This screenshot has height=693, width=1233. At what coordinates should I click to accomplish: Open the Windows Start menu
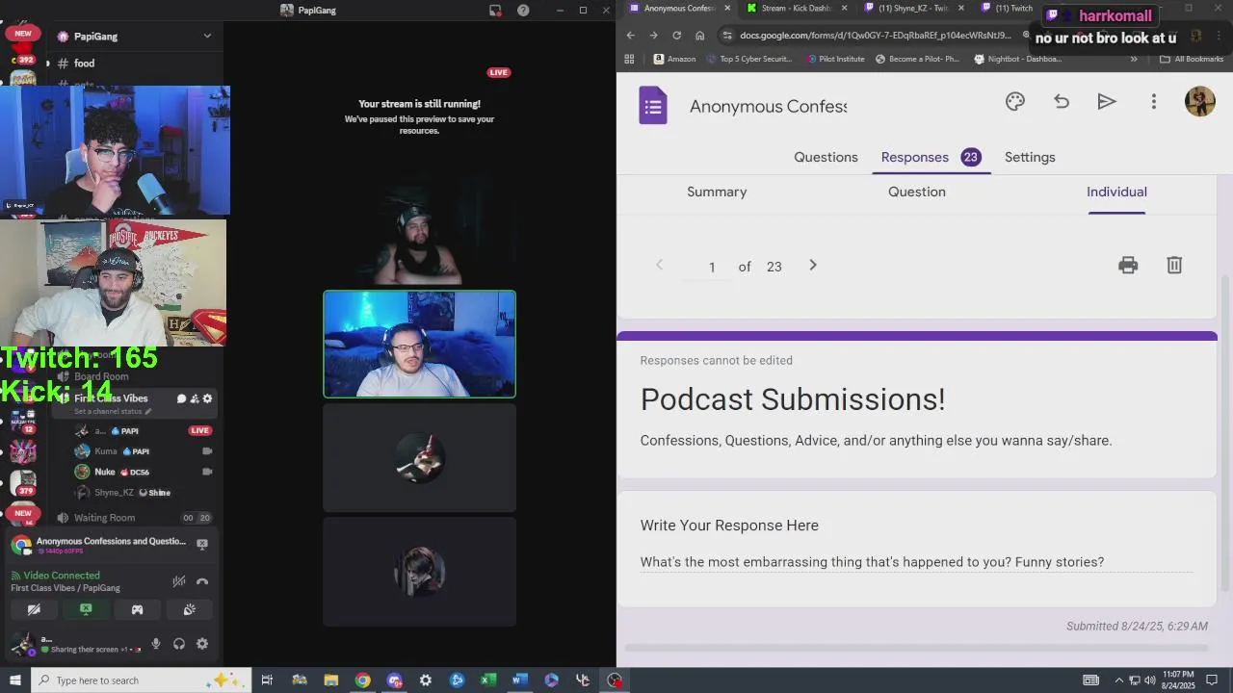[14, 680]
